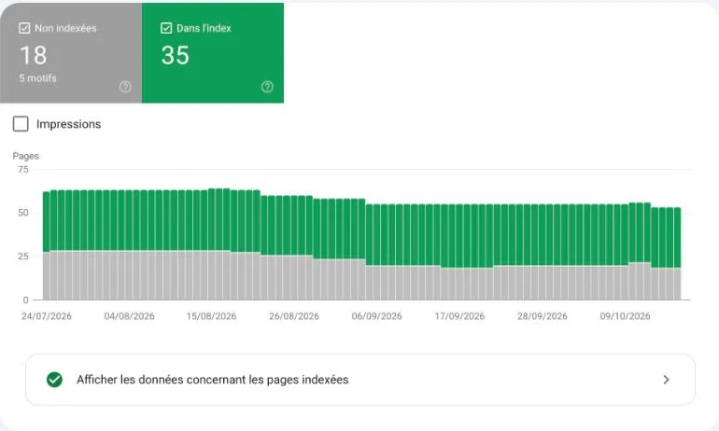
Task: Click the 75 y-axis value
Action: point(23,170)
